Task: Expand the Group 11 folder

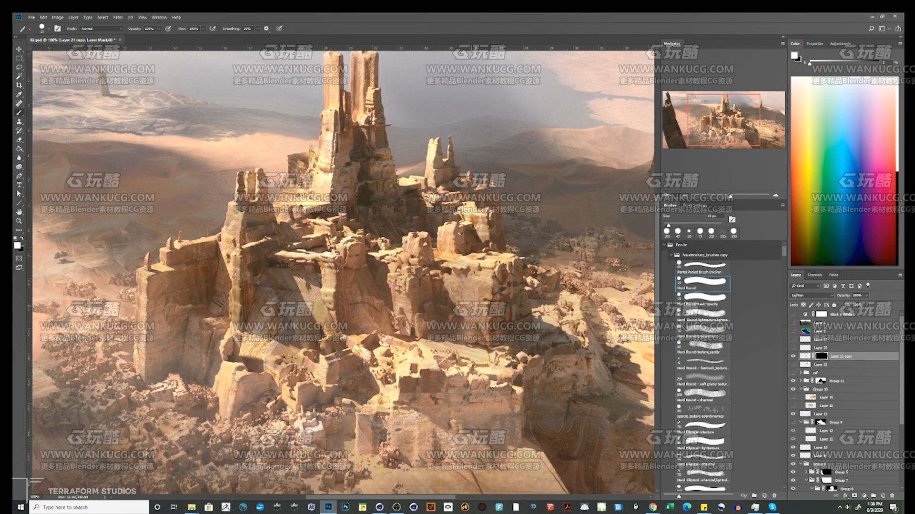Action: 801,381
